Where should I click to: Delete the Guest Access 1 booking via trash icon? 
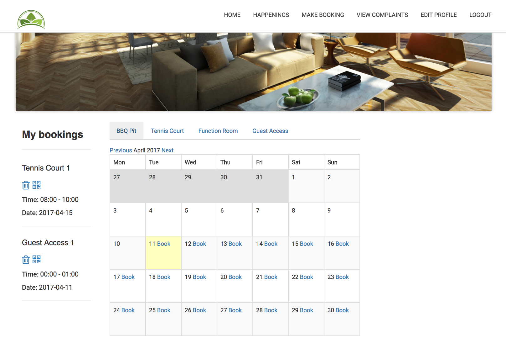point(26,260)
